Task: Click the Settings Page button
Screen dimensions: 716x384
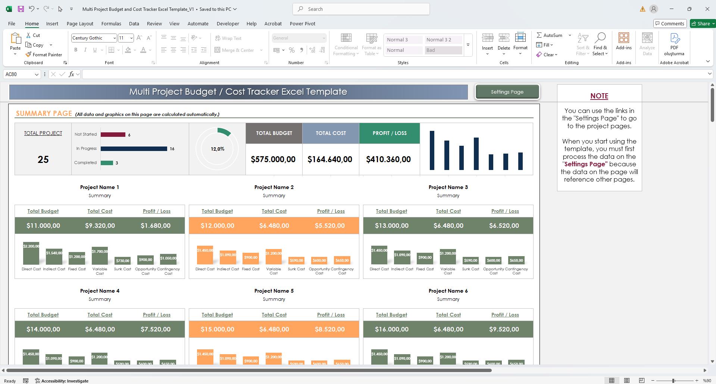Action: 507,92
